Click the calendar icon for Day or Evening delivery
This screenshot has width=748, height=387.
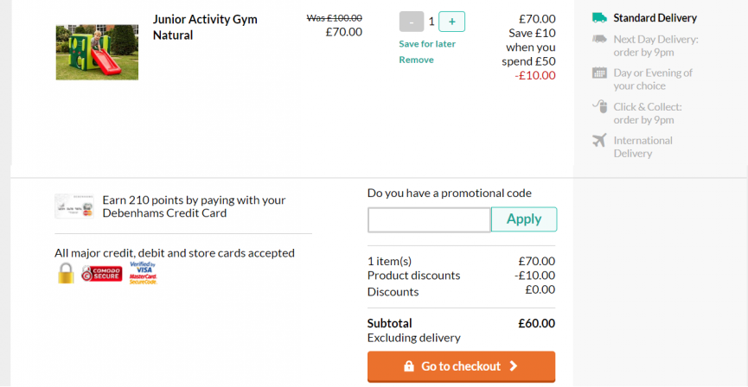(x=599, y=73)
